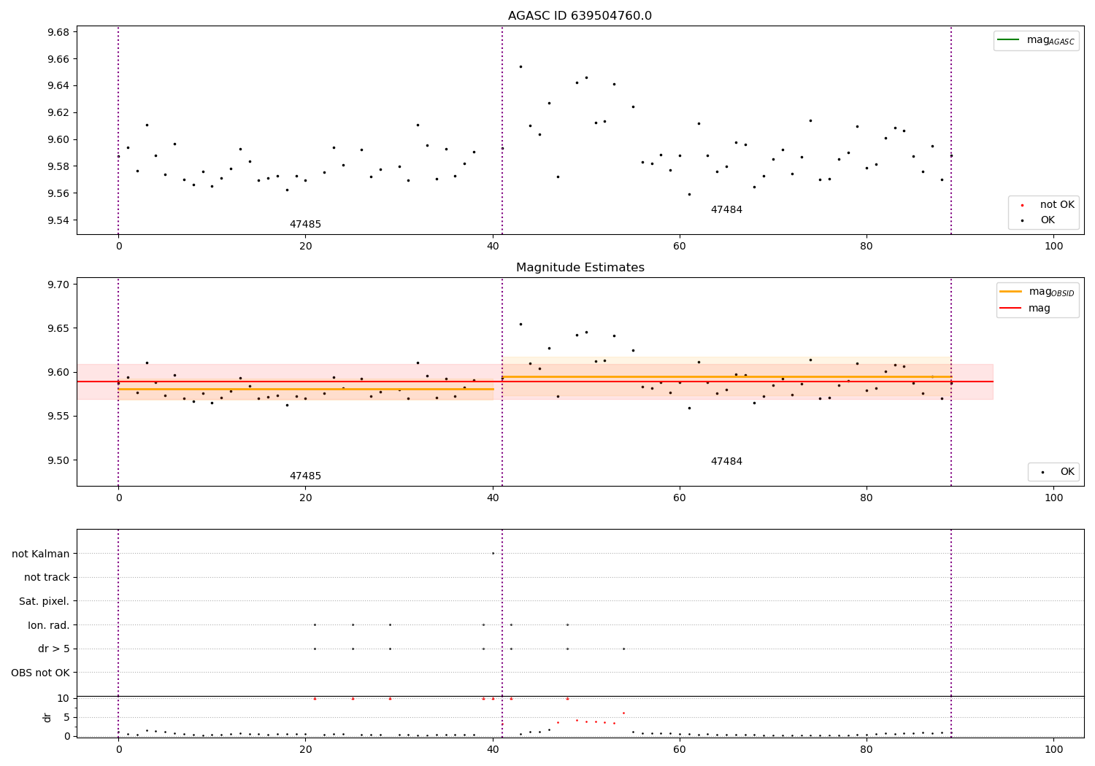Click the "AGASC ID 639504760.0" plot title
1095x766 pixels.
(580, 16)
